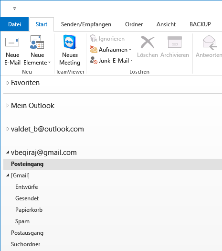The width and height of the screenshot is (222, 251).
Task: Select the valdet_b@outlook.com account
Action: [47, 129]
